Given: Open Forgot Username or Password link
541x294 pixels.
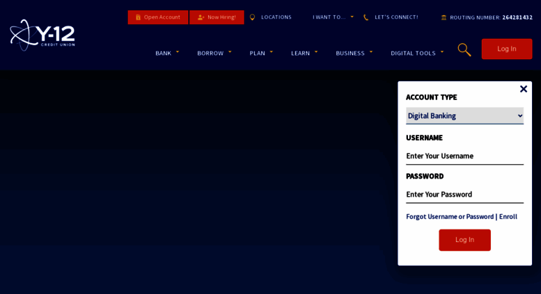Looking at the screenshot, I should [450, 217].
